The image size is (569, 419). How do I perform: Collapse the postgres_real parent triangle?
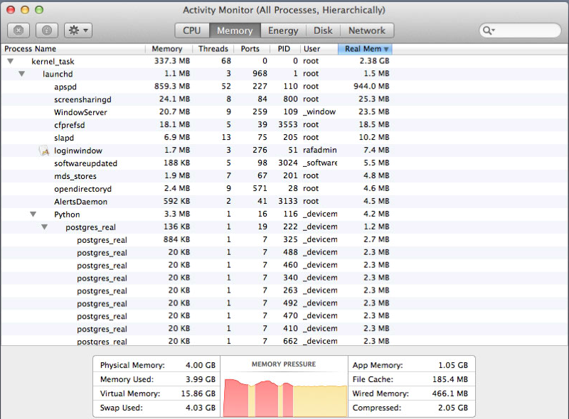[44, 227]
